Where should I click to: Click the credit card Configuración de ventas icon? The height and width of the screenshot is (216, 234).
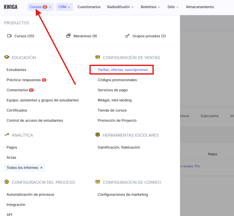point(98,57)
